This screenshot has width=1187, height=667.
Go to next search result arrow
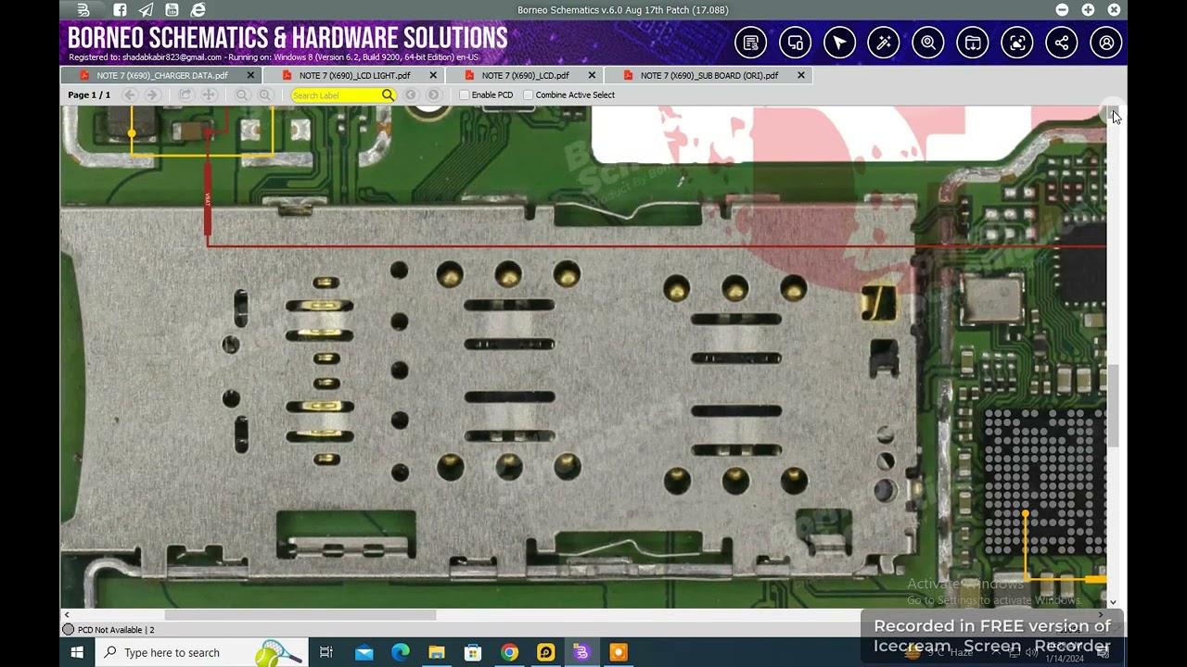(x=433, y=94)
